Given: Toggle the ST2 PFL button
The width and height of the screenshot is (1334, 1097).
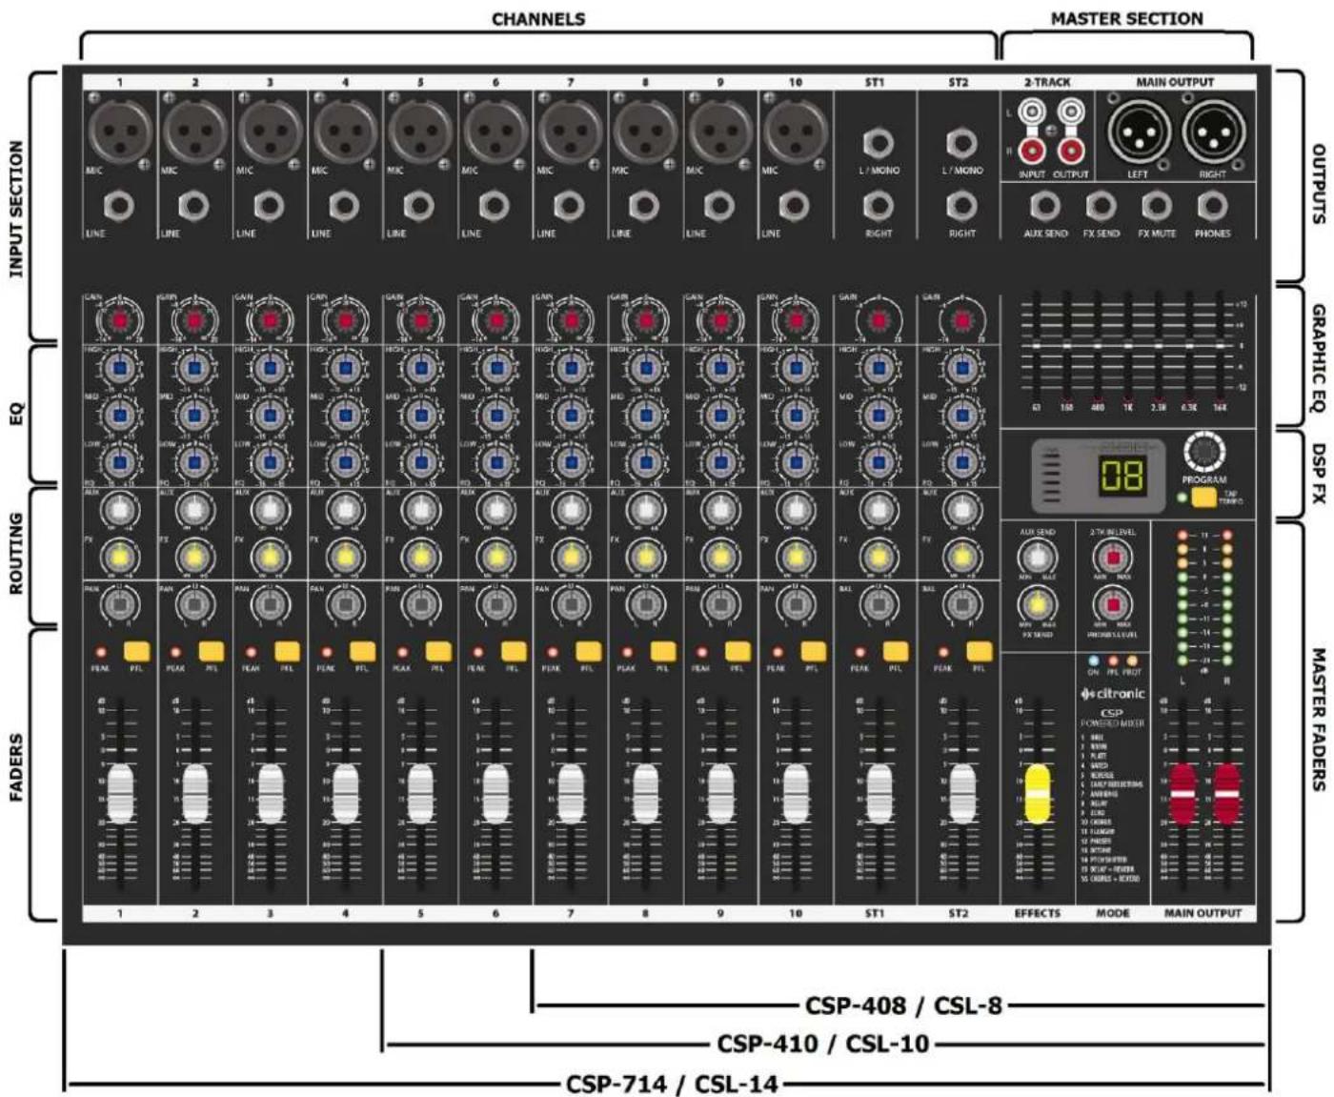Looking at the screenshot, I should click(979, 652).
